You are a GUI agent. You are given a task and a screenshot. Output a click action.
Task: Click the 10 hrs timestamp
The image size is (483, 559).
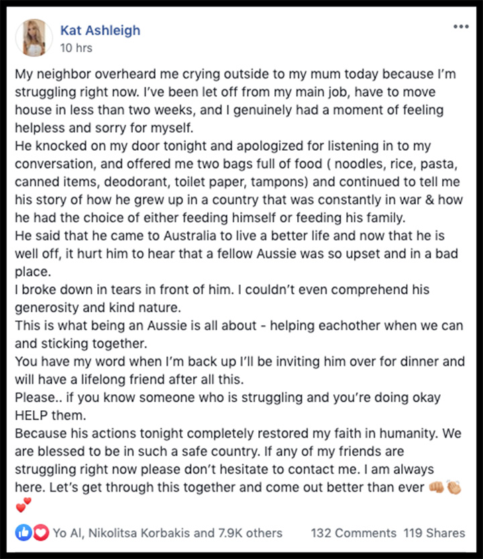point(76,48)
